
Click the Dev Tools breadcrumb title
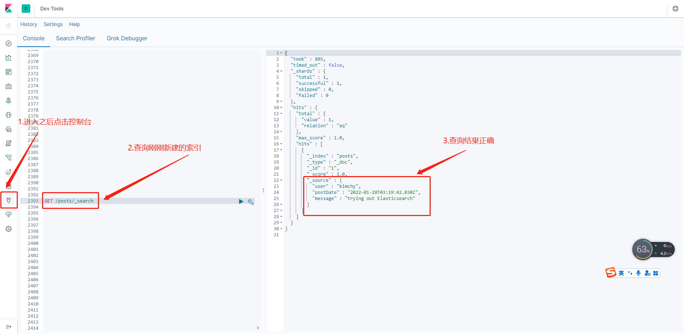click(52, 9)
